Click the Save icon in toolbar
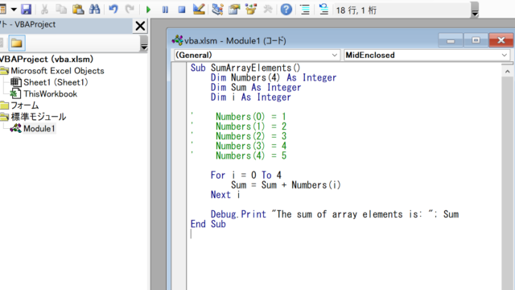515x290 pixels. (x=26, y=9)
